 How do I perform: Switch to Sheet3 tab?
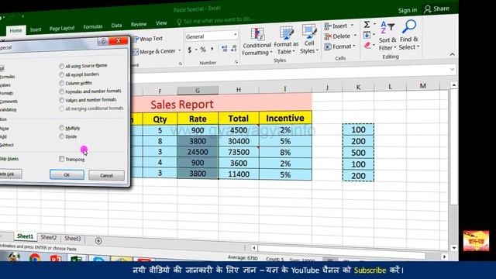point(72,239)
